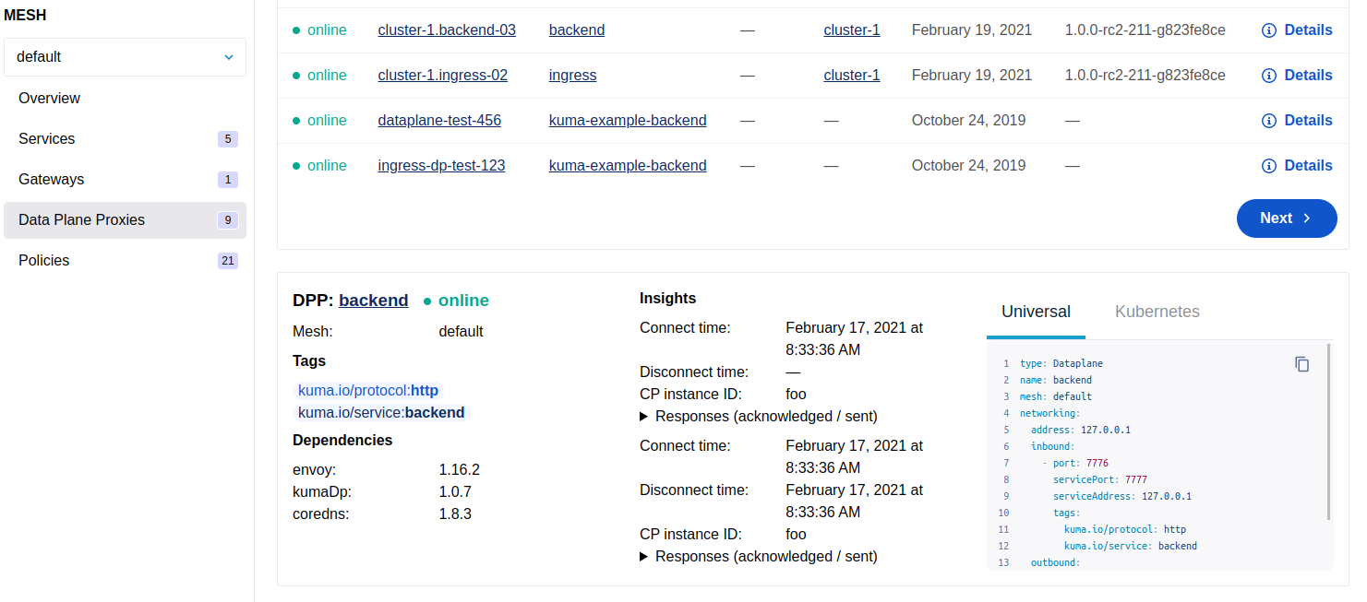Click the kuma.io/protocol:http tag chip
This screenshot has width=1367, height=602.
(x=367, y=390)
